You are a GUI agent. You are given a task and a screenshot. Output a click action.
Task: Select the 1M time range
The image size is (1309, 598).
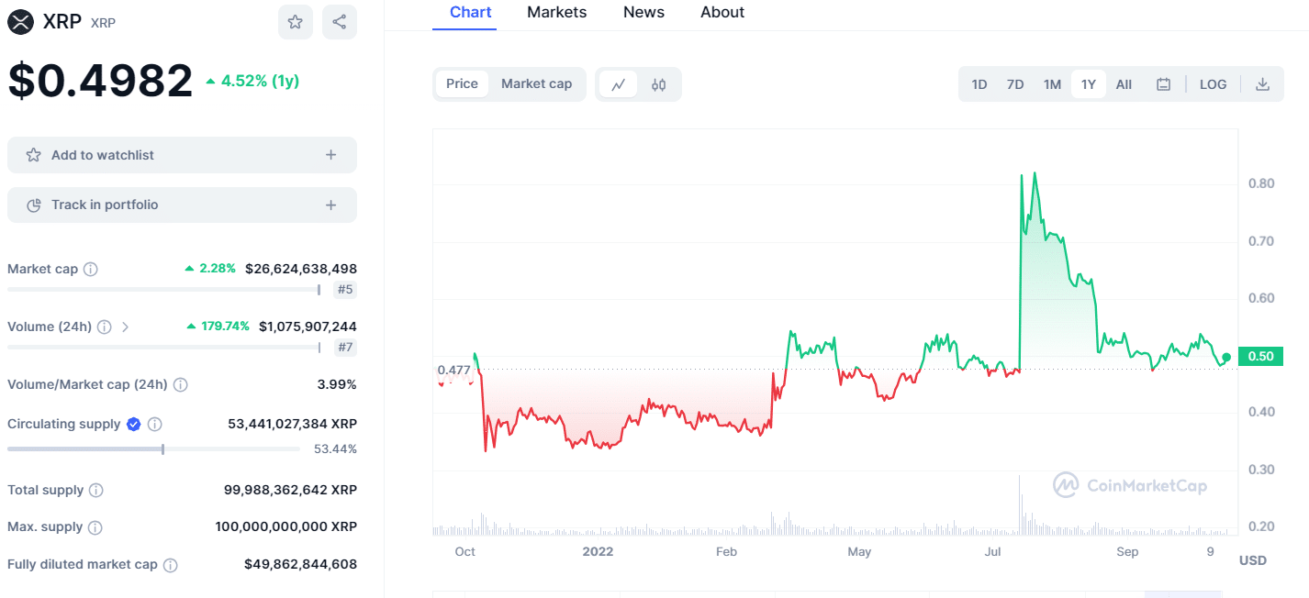(1052, 84)
